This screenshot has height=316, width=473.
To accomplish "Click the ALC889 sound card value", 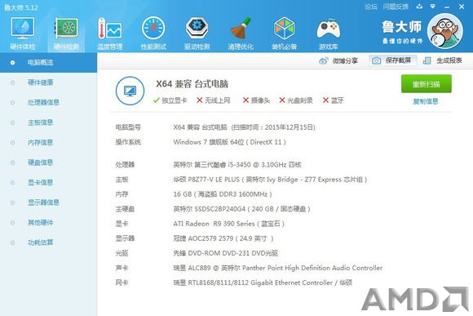I will click(278, 268).
